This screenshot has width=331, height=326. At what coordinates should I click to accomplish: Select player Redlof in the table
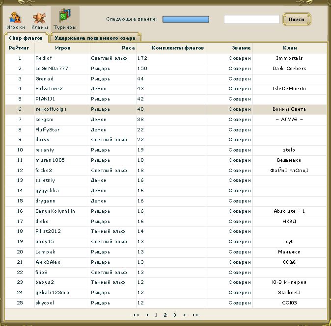tap(43, 58)
